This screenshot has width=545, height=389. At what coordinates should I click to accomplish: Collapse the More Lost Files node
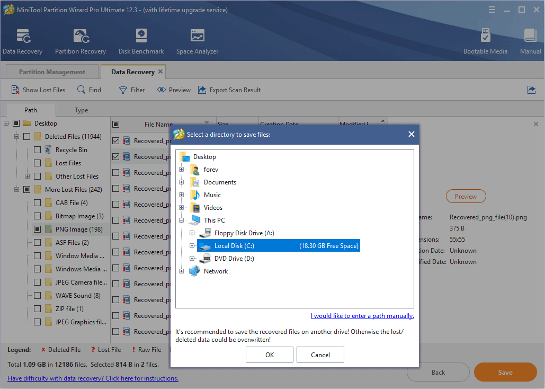tap(17, 189)
